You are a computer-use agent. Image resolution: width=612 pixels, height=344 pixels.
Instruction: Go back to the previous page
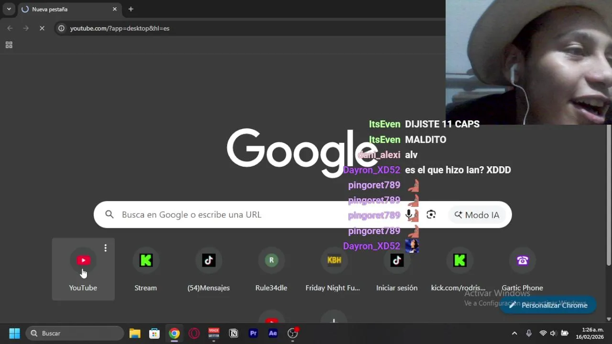coord(10,28)
